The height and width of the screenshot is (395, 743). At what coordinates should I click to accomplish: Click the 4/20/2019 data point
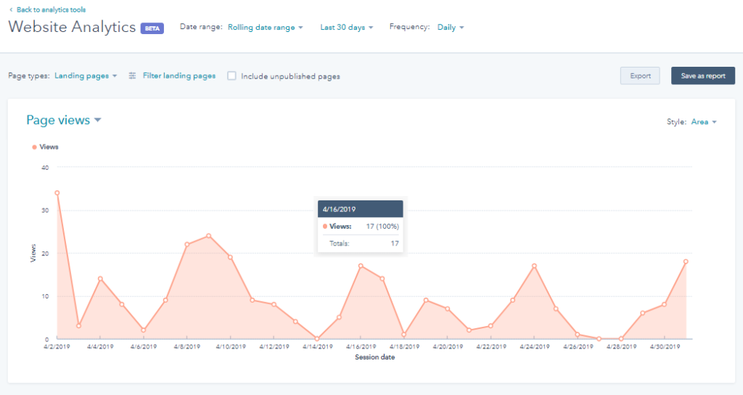click(x=448, y=309)
